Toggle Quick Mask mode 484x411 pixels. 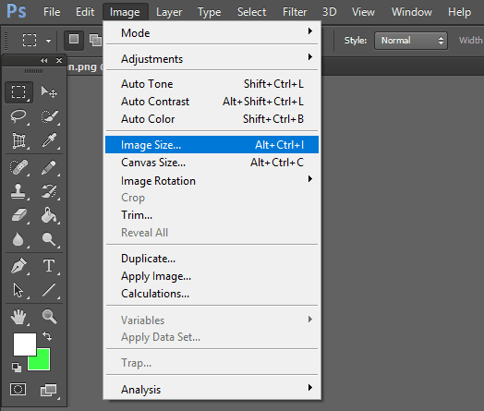coord(18,390)
